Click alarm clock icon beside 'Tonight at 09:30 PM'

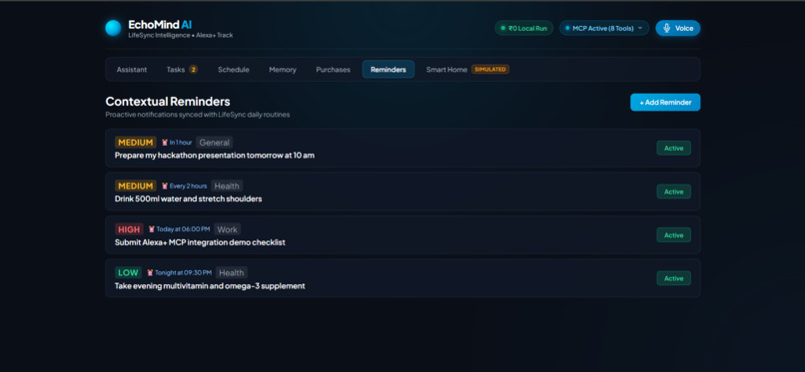150,272
